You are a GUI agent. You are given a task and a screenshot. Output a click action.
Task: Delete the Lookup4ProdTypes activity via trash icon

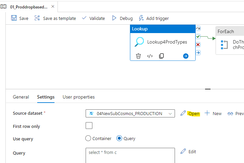click(138, 56)
